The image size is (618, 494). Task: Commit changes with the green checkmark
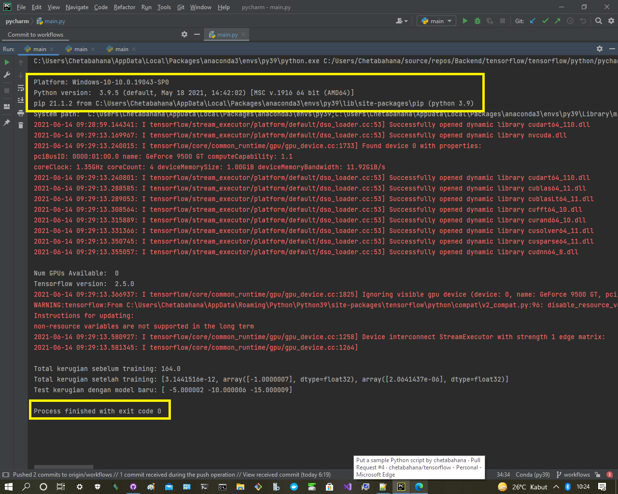coord(545,21)
